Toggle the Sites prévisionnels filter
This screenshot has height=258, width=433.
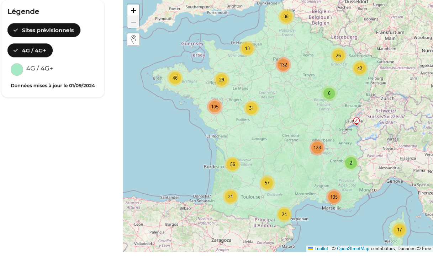(x=44, y=30)
